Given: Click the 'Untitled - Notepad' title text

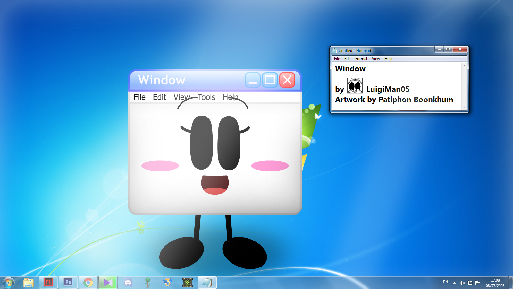Looking at the screenshot, I should (x=355, y=51).
